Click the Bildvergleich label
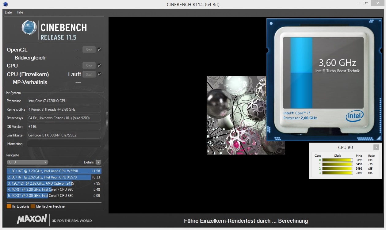 click(x=30, y=58)
